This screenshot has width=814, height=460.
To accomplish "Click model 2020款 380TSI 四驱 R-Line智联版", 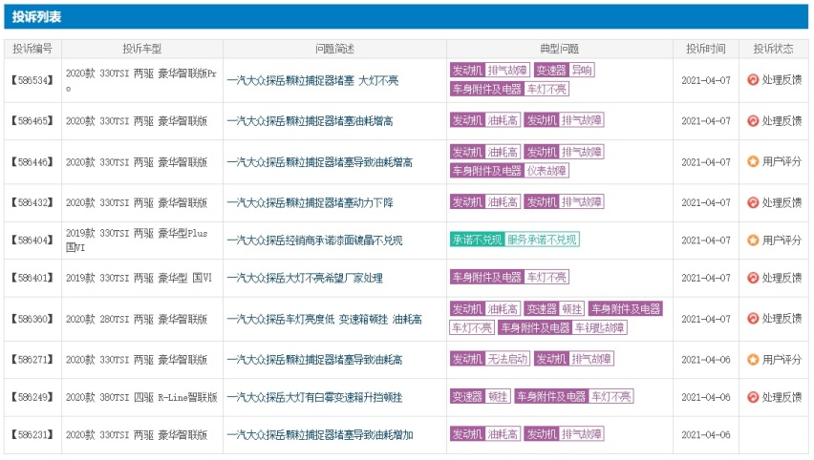I will (x=141, y=397).
